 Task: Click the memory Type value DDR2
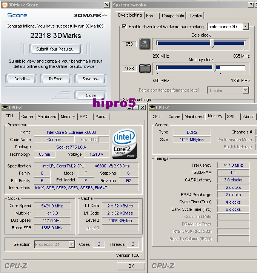point(192,132)
